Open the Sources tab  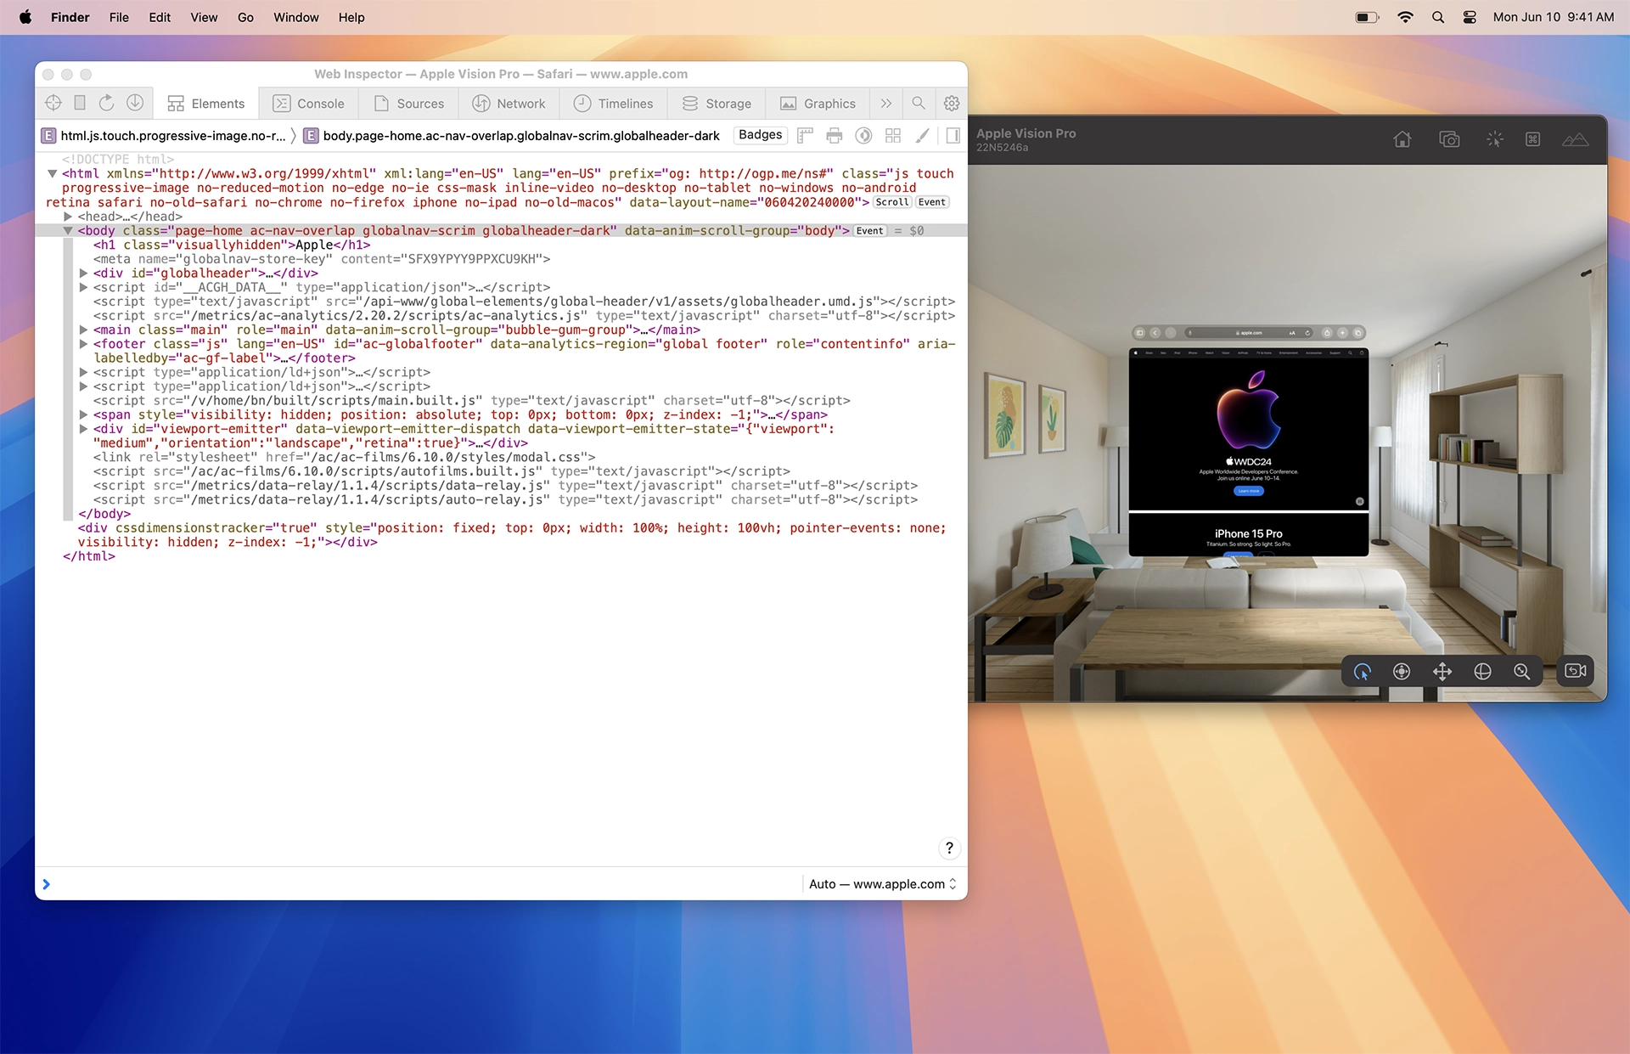[x=409, y=103]
